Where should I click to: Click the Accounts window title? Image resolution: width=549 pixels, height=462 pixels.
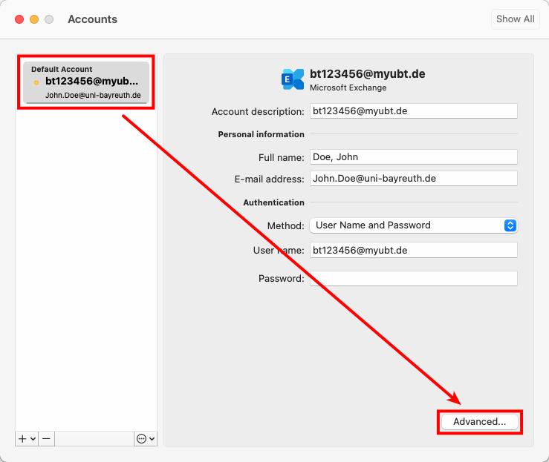click(x=92, y=19)
